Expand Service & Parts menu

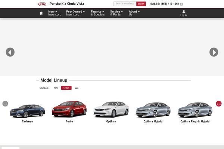coord(116,13)
